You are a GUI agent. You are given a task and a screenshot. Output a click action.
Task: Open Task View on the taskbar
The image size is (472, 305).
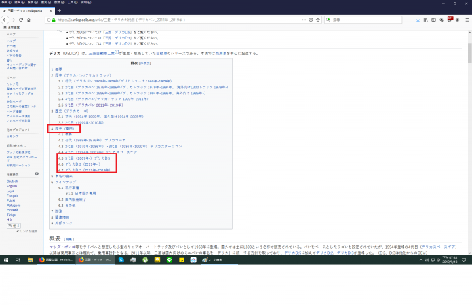coord(18,260)
